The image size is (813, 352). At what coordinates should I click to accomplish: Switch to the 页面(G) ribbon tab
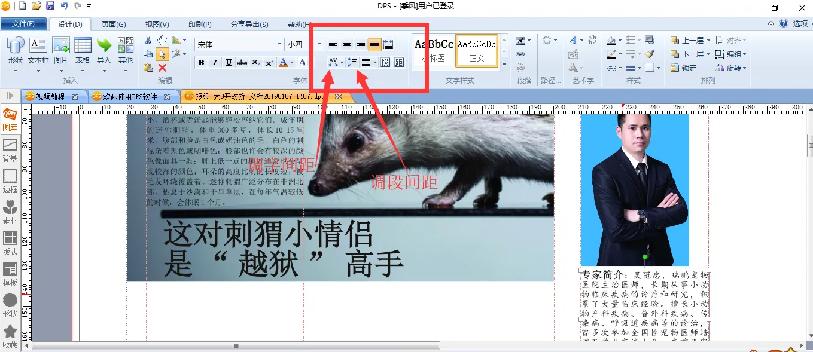pyautogui.click(x=114, y=24)
